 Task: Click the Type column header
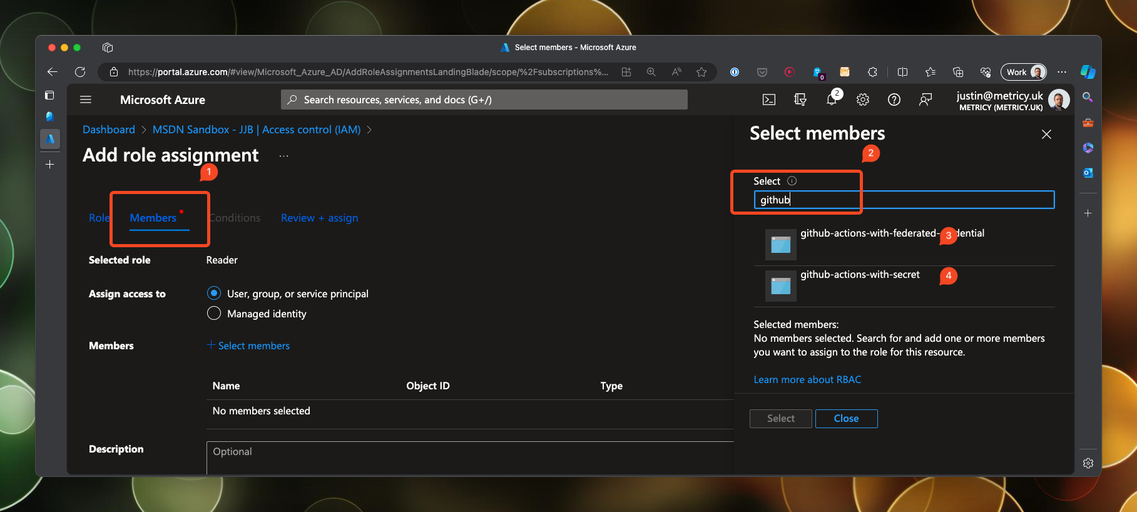(x=611, y=386)
